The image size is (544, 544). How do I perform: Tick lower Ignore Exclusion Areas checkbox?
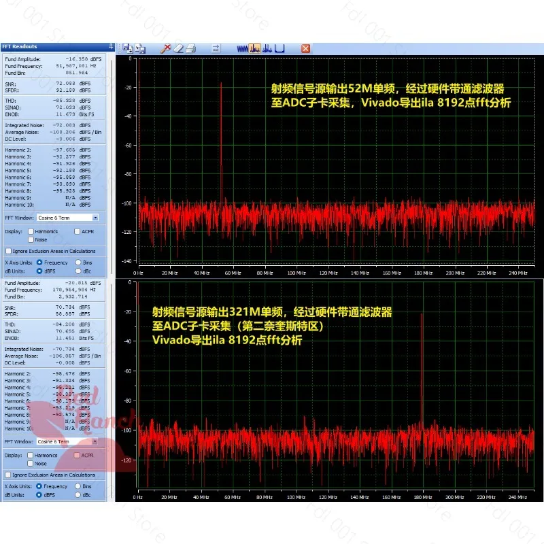click(x=8, y=475)
